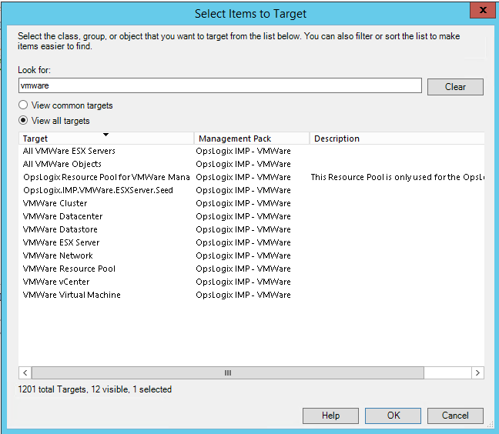Open Help for this dialog
Image resolution: width=499 pixels, height=434 pixels.
330,416
